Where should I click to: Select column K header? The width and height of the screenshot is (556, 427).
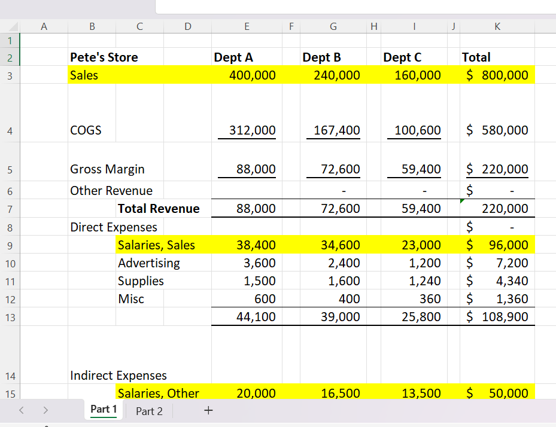(497, 26)
